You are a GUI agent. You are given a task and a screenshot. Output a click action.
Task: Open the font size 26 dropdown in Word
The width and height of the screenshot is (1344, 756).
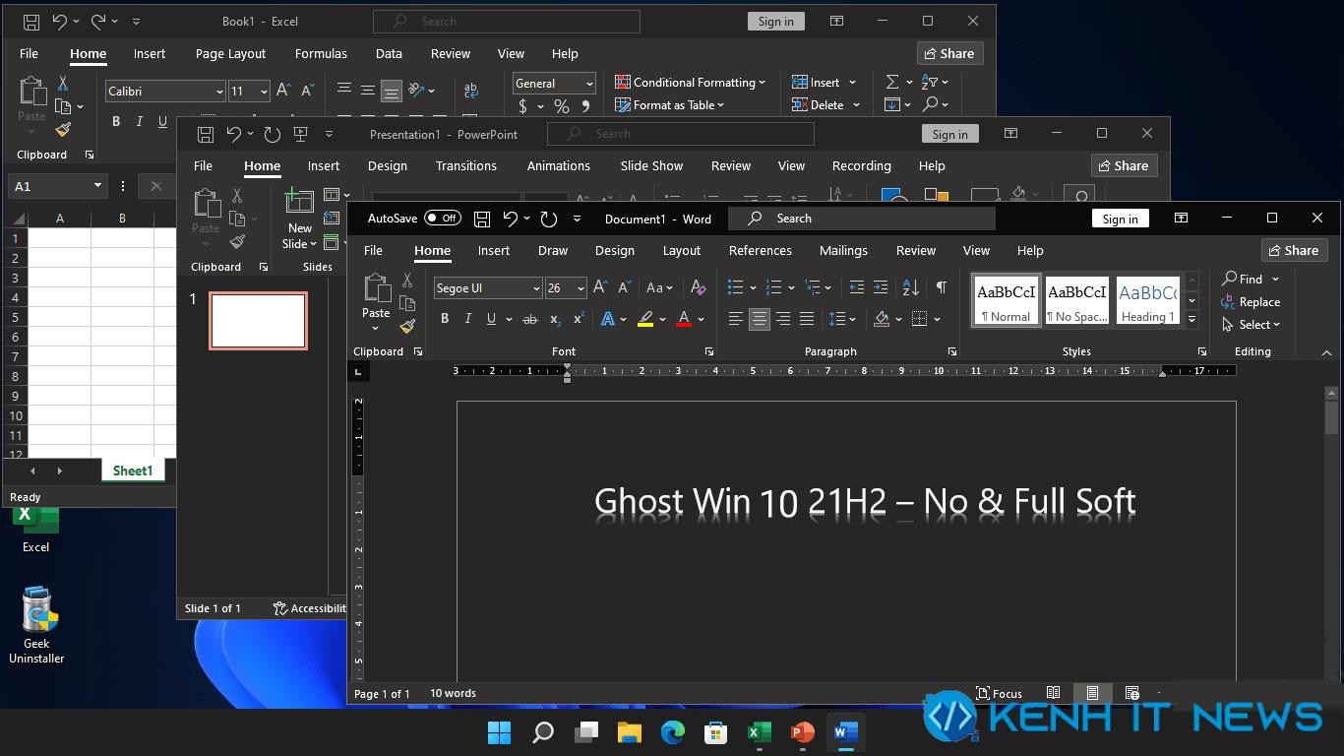581,288
